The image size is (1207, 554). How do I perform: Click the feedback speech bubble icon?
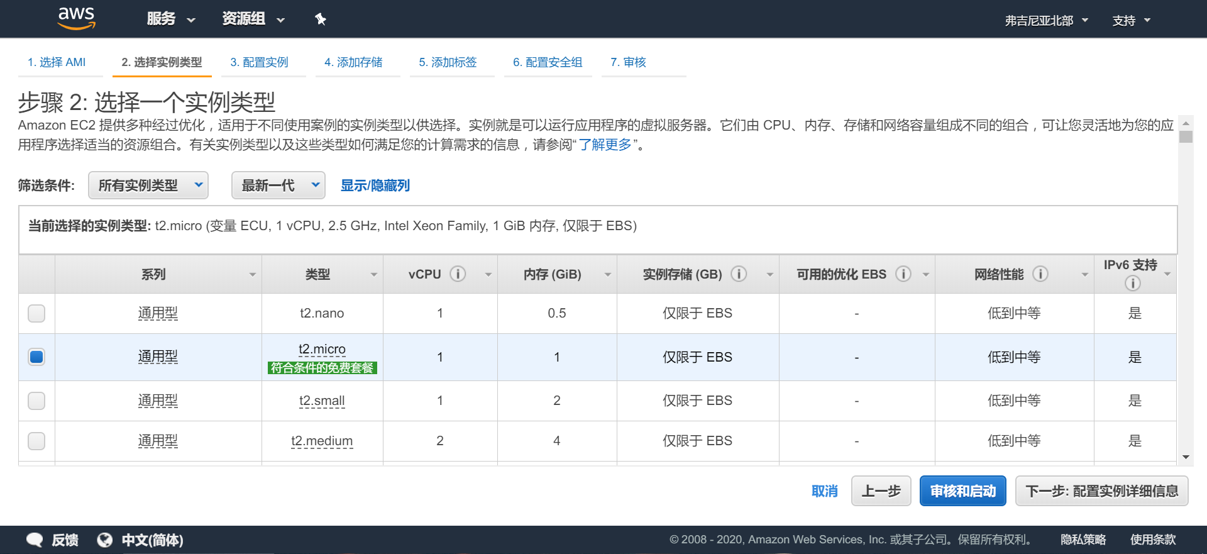point(35,540)
